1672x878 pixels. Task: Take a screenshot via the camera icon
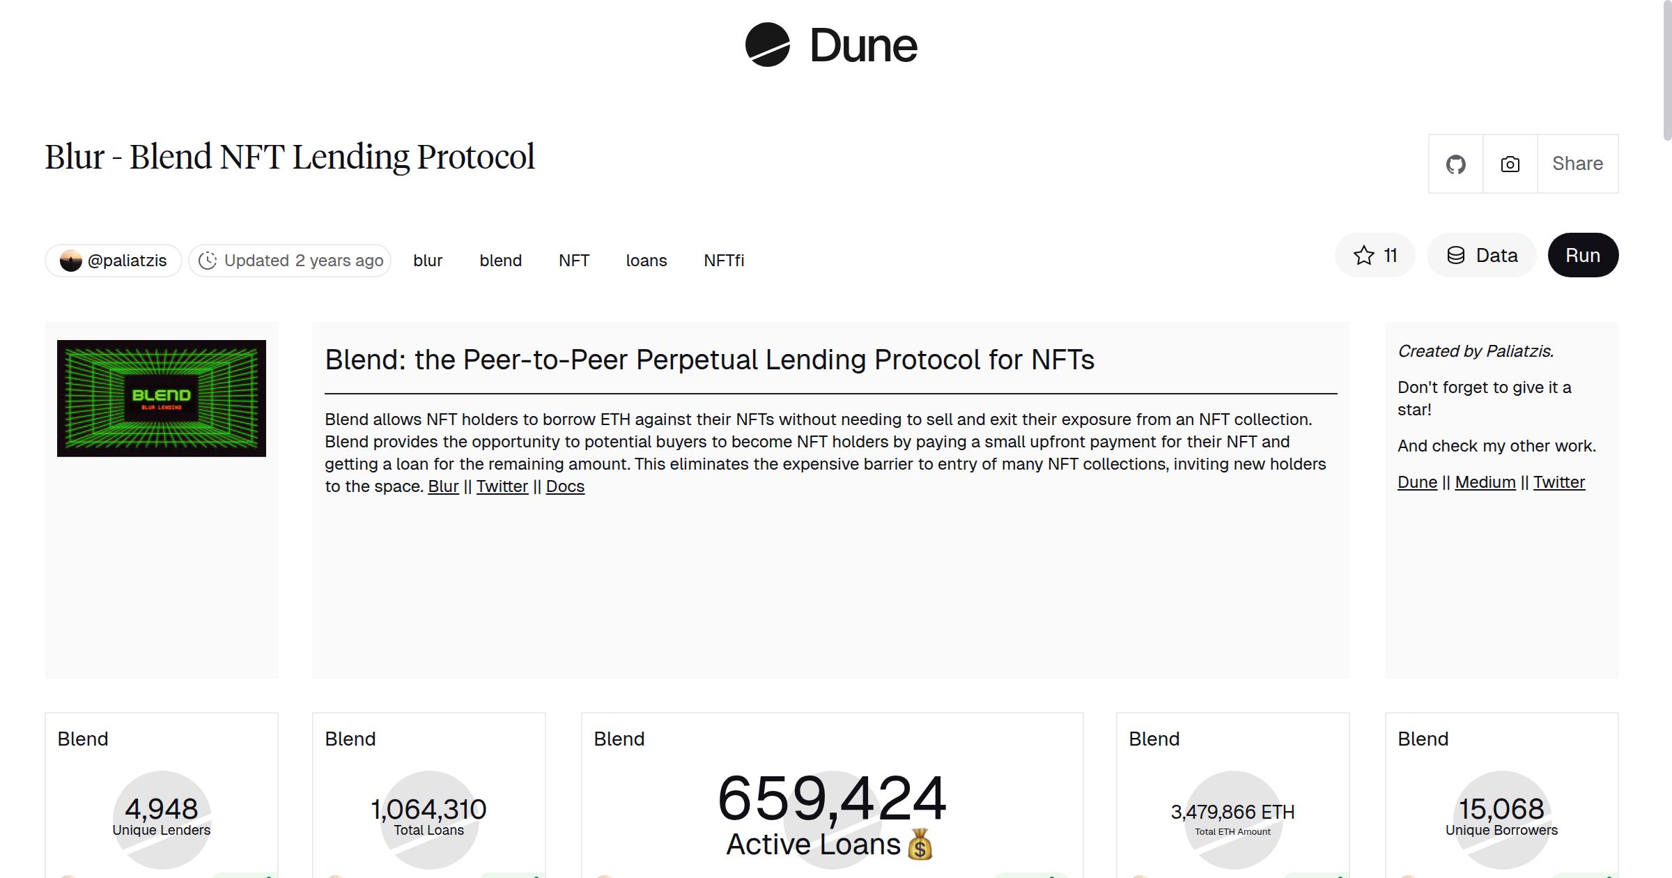(x=1510, y=164)
